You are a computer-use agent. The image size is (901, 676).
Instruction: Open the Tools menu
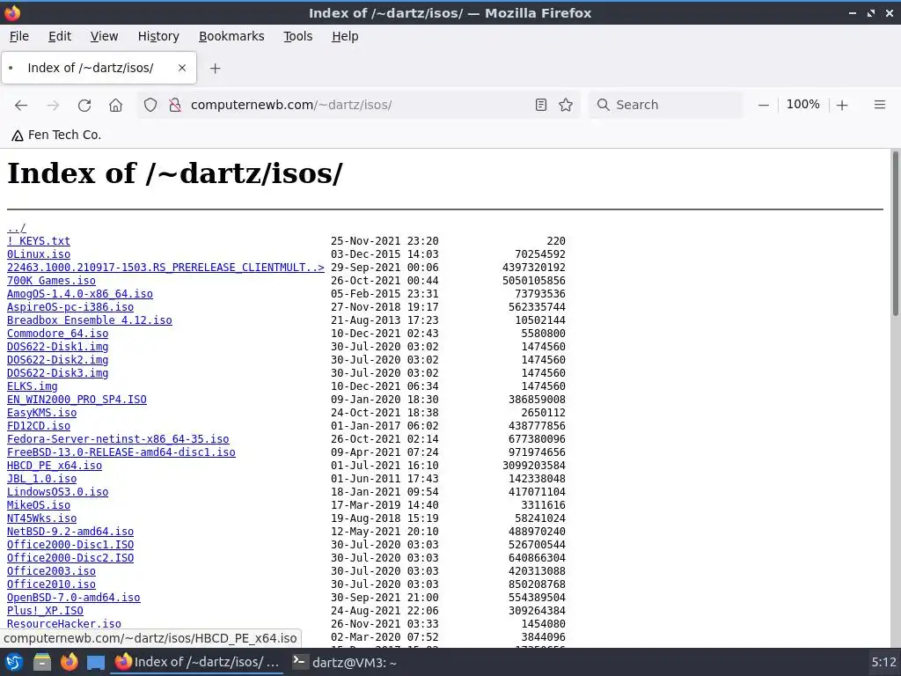(297, 36)
